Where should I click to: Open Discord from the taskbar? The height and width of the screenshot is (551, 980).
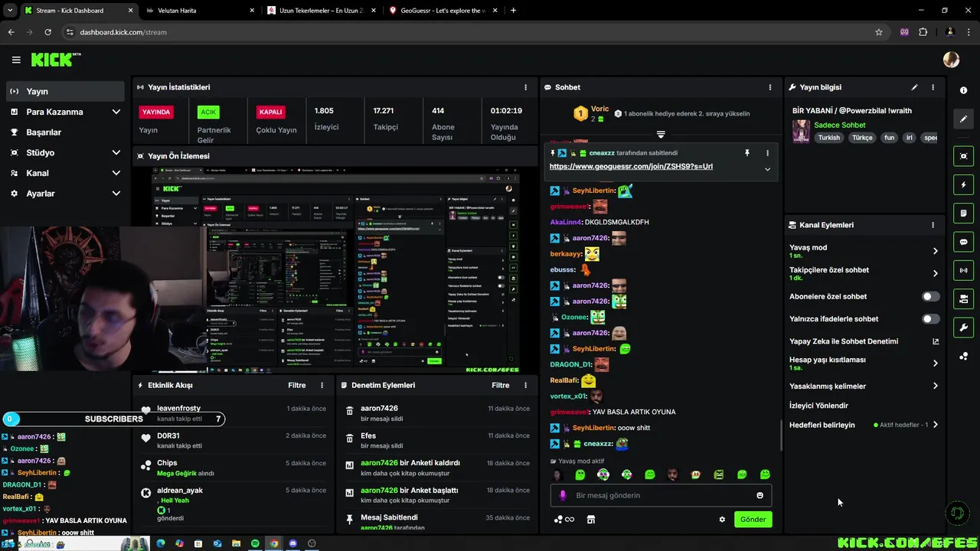pos(292,543)
